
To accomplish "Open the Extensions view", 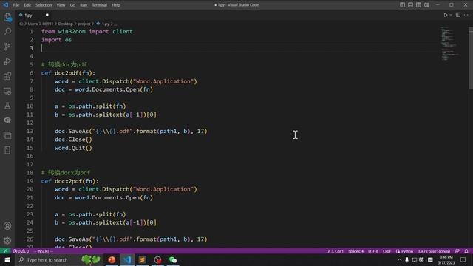I will pyautogui.click(x=7, y=76).
